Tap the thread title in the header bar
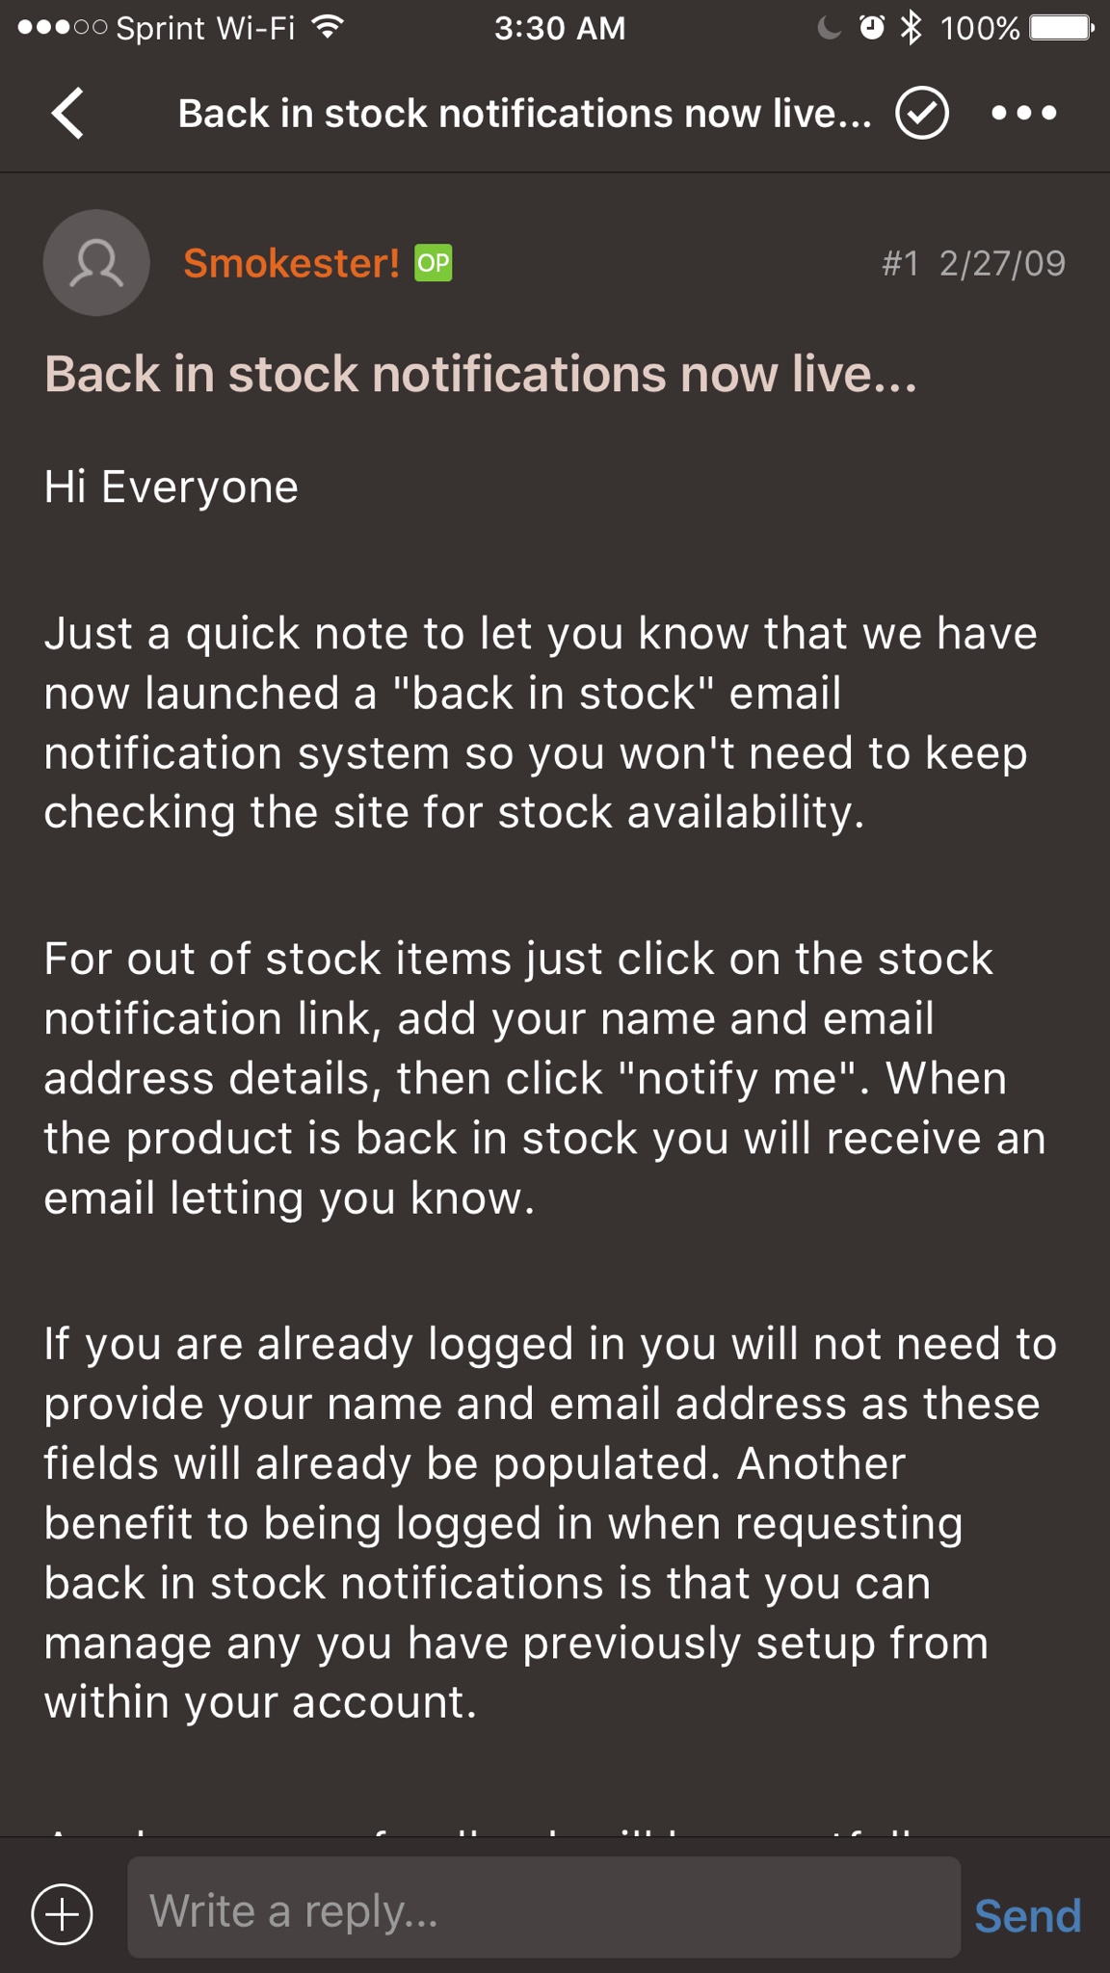Viewport: 1110px width, 1973px height. 524,114
